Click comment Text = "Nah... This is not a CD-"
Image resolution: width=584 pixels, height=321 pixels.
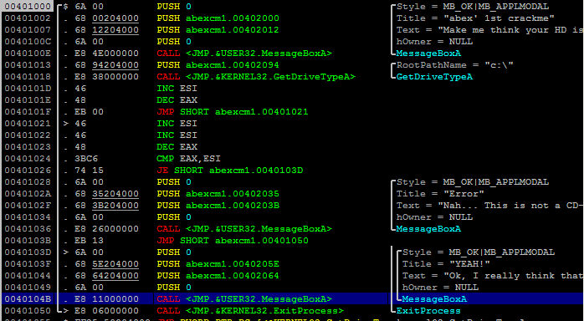[489, 206]
